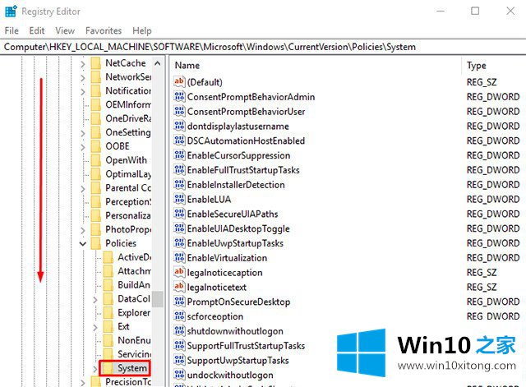The height and width of the screenshot is (387, 526).
Task: Click the EnableInstallerDetection DWORD icon
Action: [179, 184]
